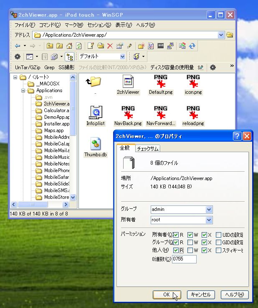The width and height of the screenshot is (258, 308).
Task: Toggle the directory tree icon
Action: [x=70, y=57]
